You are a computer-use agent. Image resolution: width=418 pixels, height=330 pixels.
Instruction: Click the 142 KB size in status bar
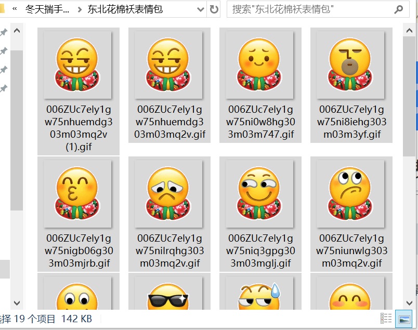point(76,319)
